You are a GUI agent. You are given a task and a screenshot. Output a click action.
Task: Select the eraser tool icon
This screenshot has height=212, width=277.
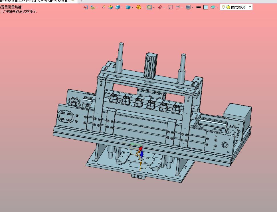pos(104,7)
